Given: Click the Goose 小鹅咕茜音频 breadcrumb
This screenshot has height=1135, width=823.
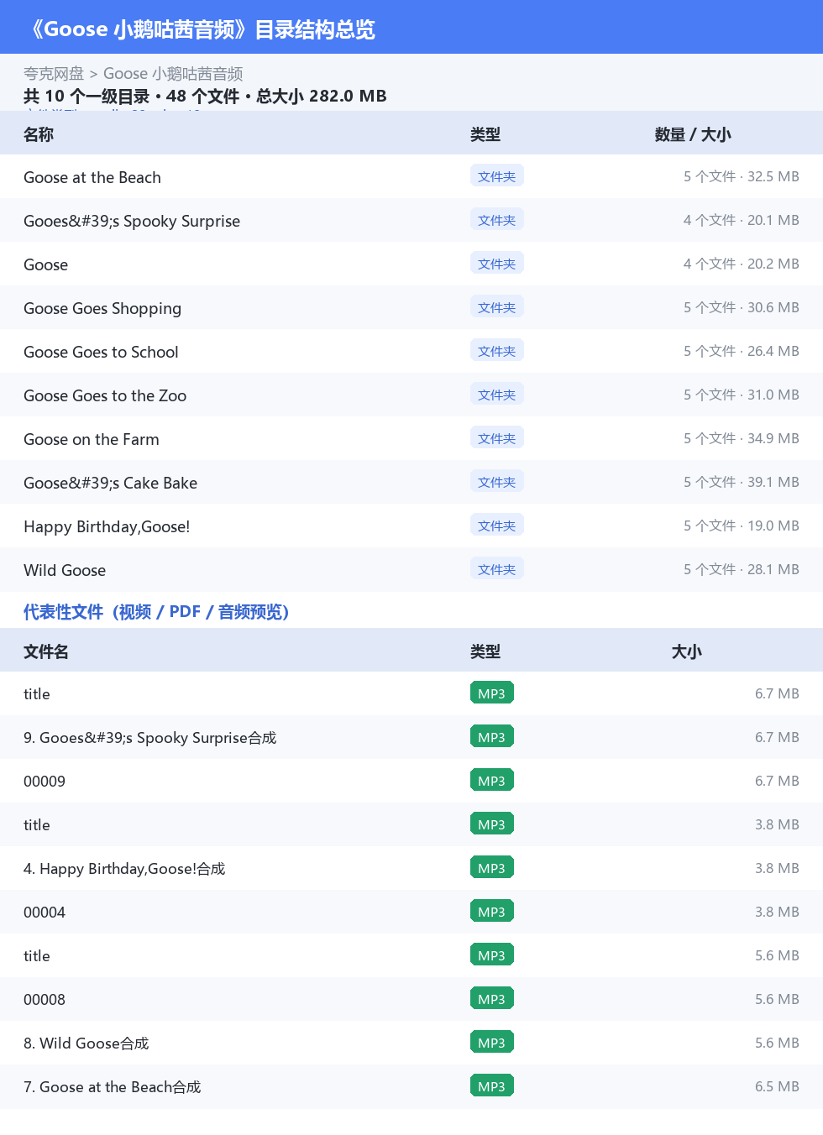Looking at the screenshot, I should (173, 74).
